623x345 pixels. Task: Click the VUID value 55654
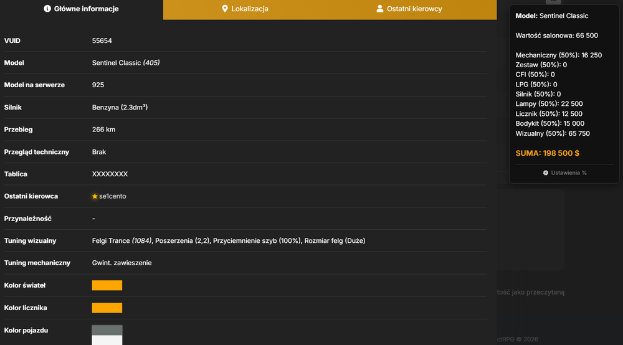pyautogui.click(x=102, y=40)
